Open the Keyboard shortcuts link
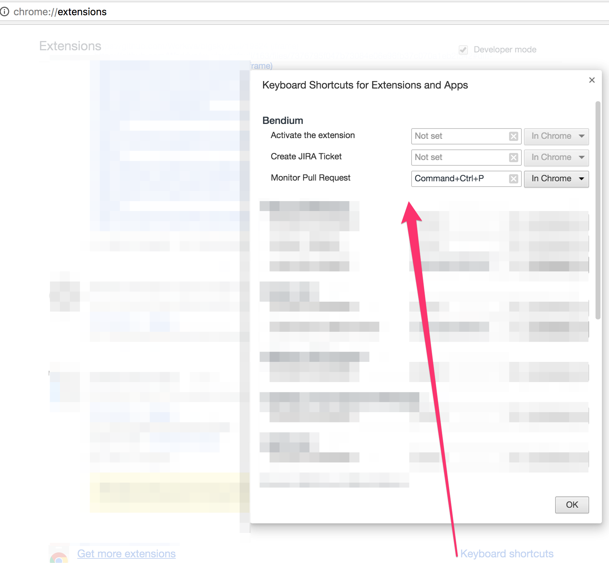Screen dimensions: 609x563 [507, 553]
